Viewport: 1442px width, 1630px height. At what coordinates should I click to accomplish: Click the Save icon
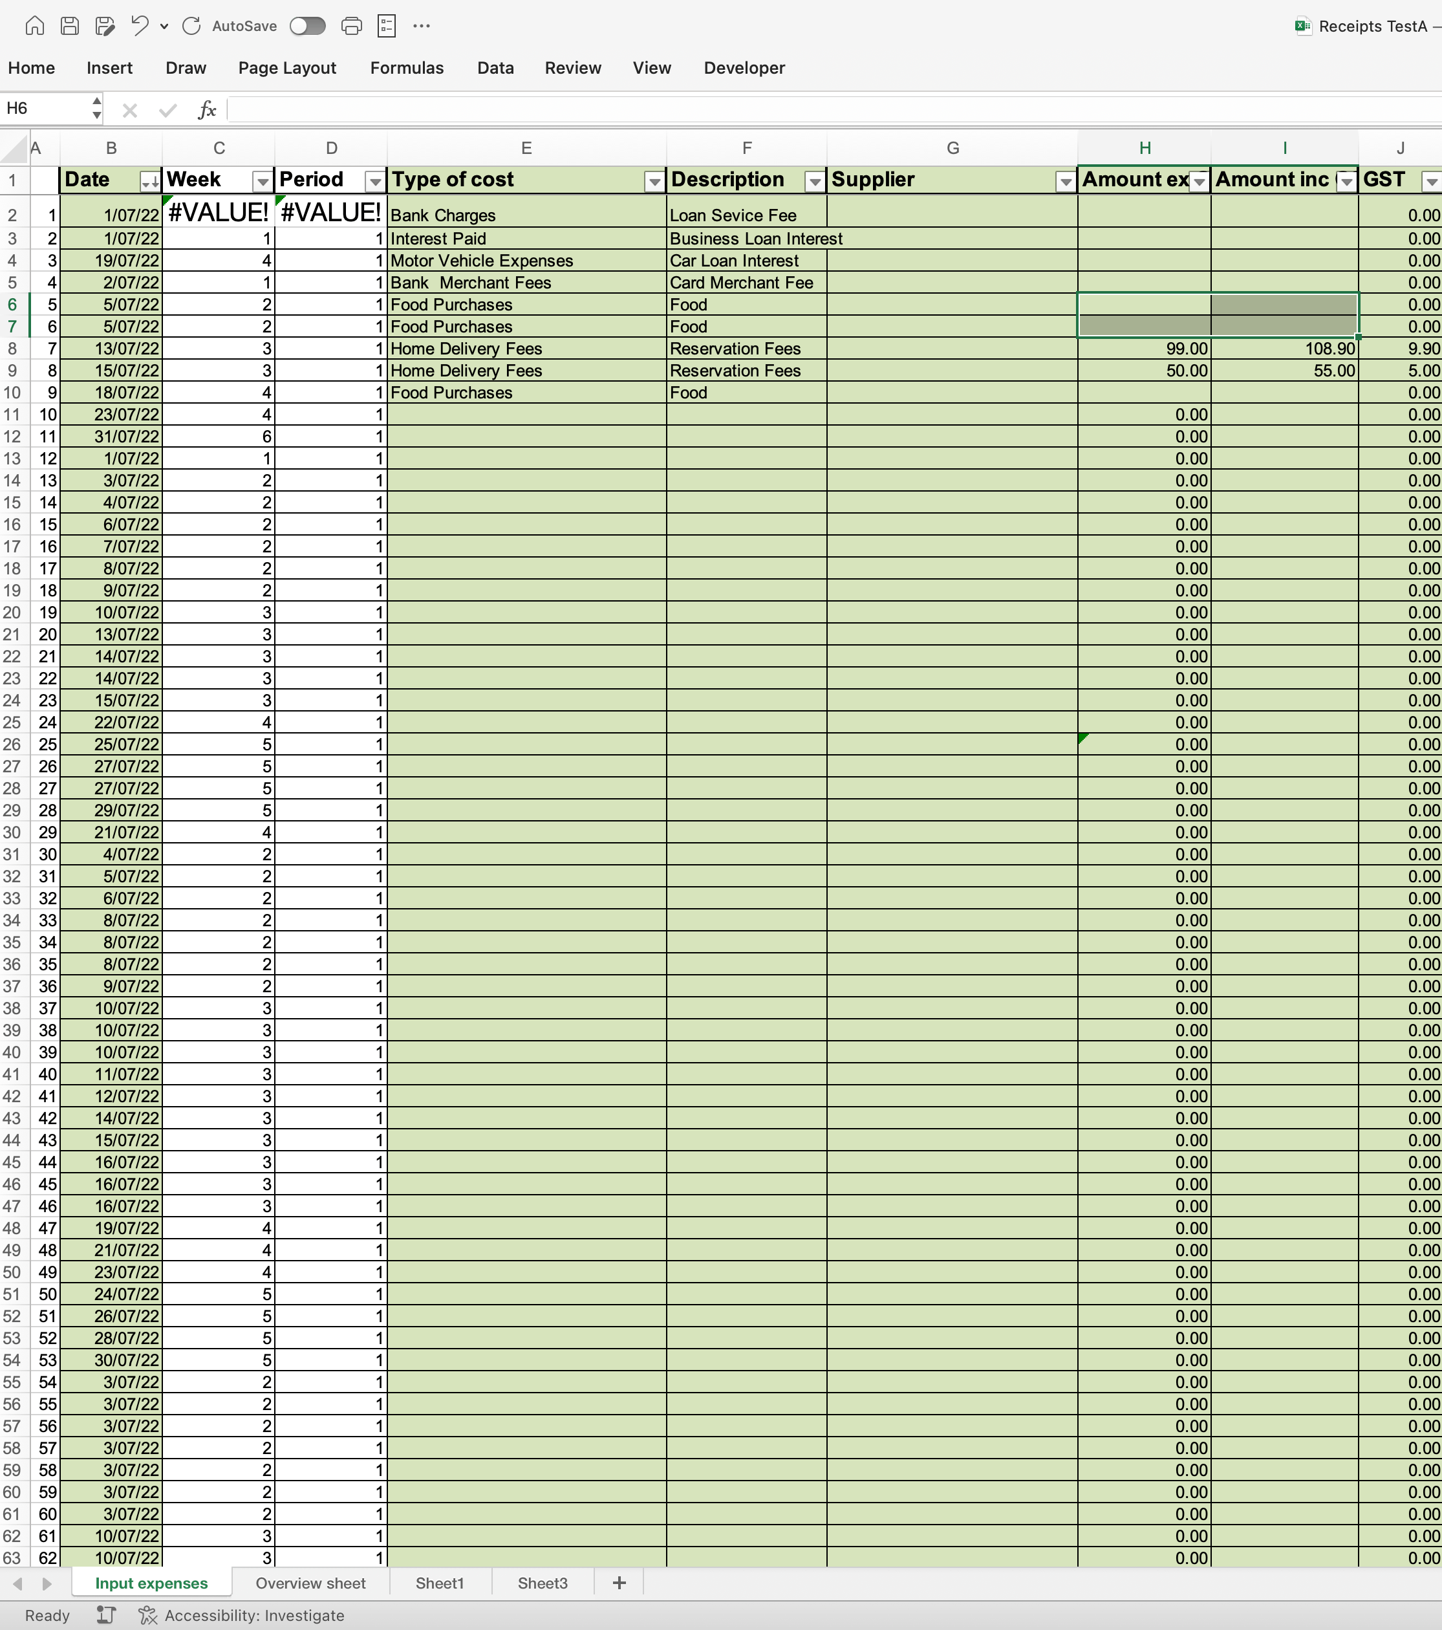pos(70,27)
